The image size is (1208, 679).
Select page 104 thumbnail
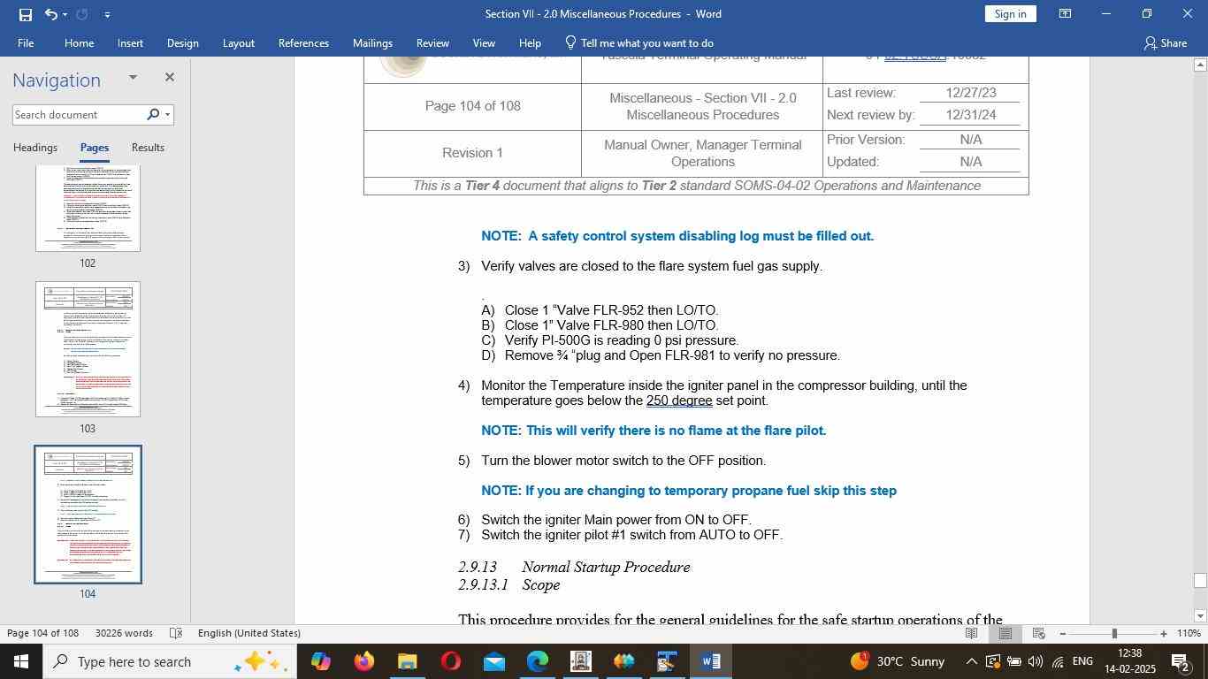[x=88, y=515]
